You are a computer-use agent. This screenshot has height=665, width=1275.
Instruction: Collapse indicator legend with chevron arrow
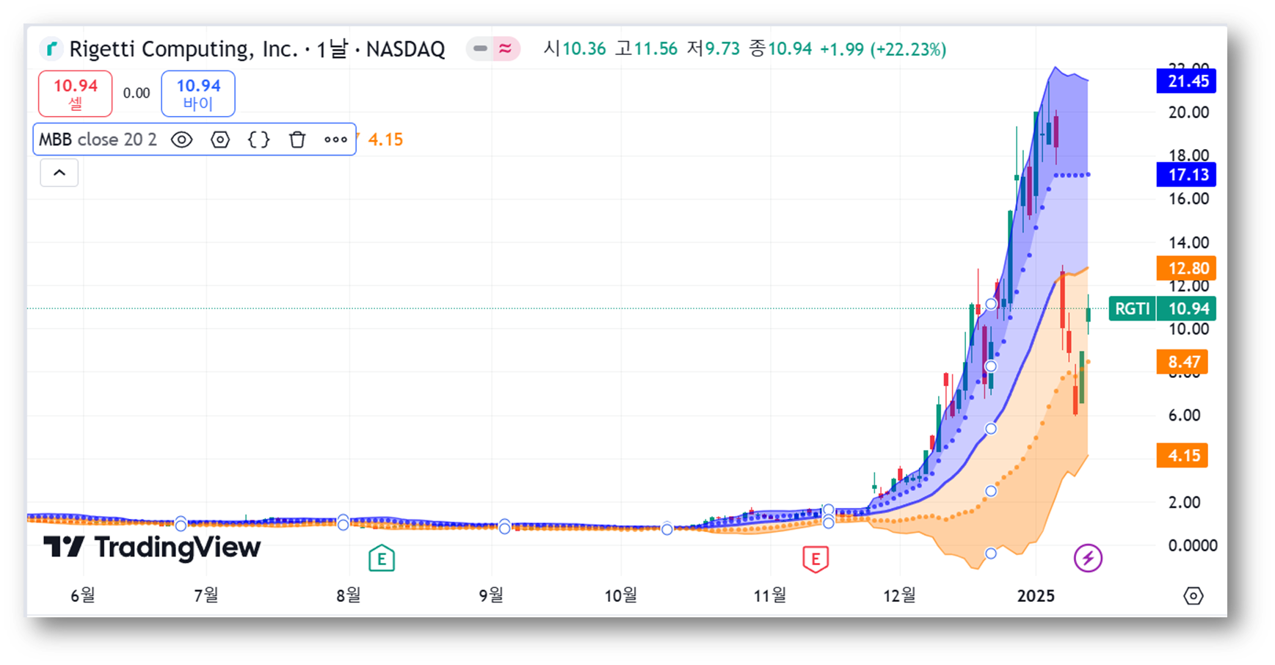[59, 172]
